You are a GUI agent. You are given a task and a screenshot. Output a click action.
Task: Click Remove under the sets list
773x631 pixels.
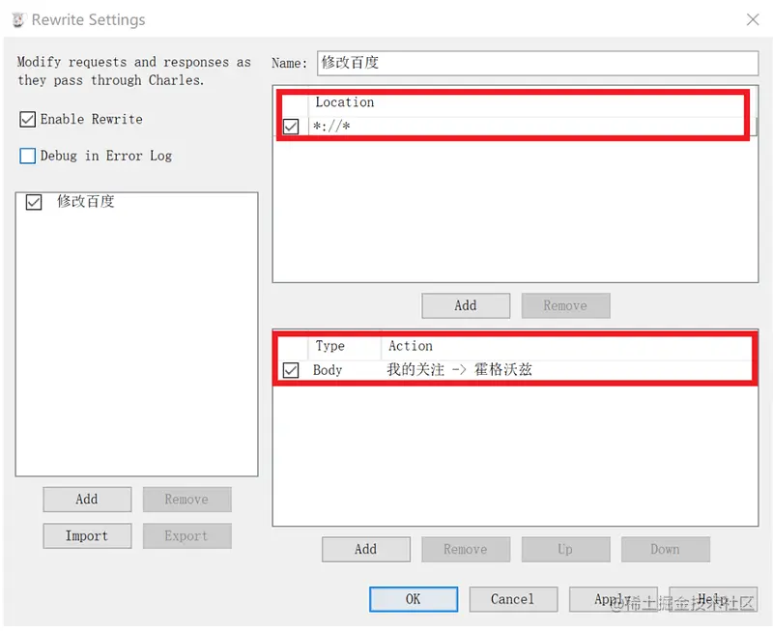pos(186,500)
